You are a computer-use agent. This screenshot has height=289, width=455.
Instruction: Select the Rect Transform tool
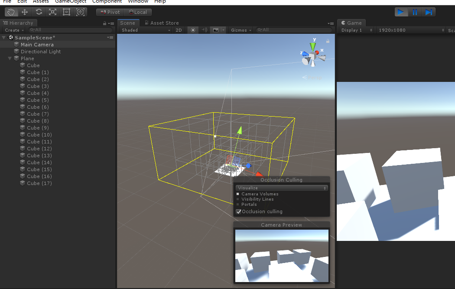click(66, 12)
